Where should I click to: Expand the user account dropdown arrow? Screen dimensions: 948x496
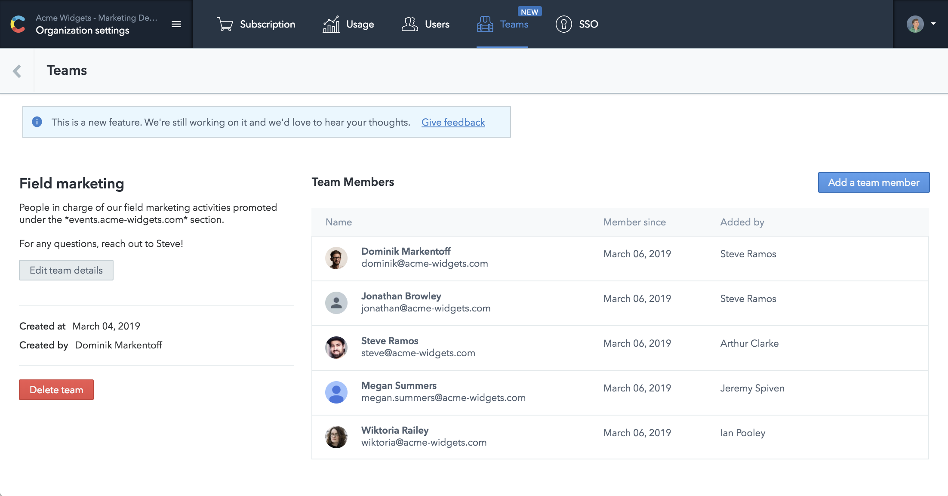[933, 24]
